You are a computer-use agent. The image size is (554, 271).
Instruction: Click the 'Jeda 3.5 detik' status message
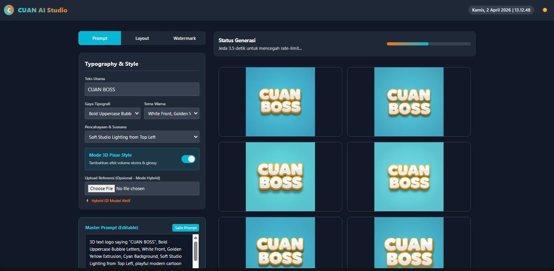[260, 49]
